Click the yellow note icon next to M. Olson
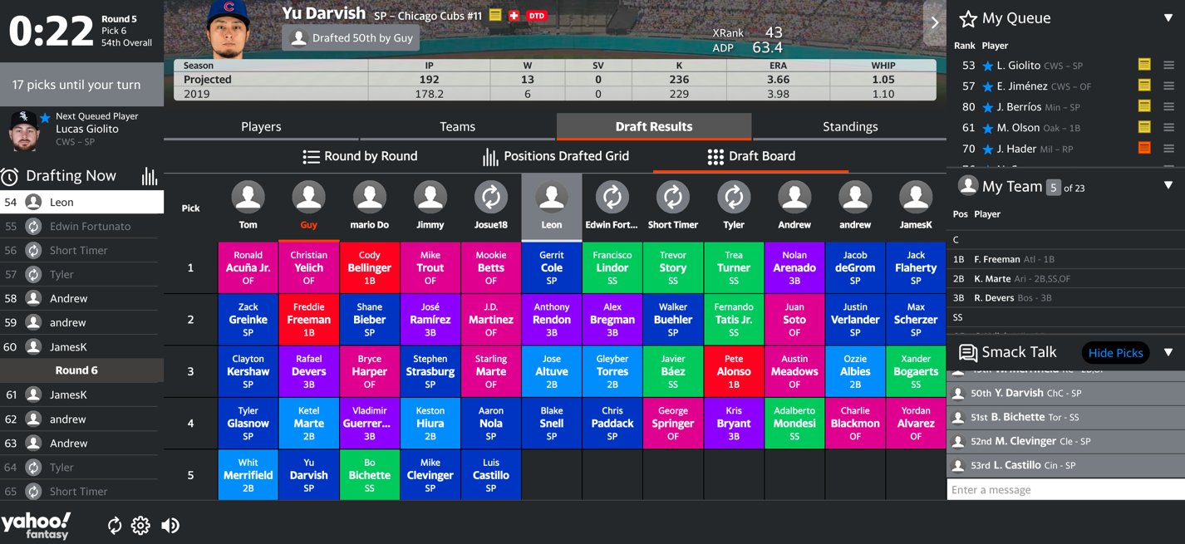 pos(1144,127)
